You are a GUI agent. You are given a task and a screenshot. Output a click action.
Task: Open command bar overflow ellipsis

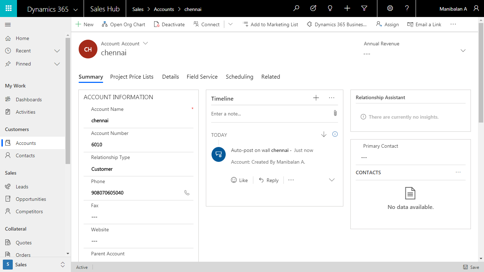coord(453,24)
